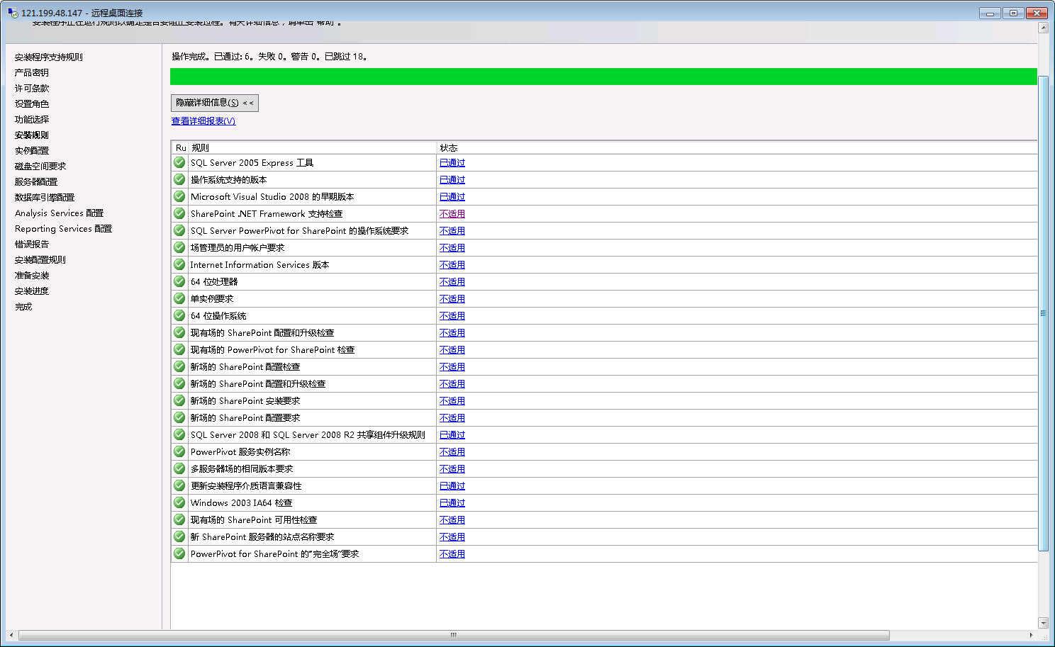1055x647 pixels.
Task: Select the 数据库引擎配置 step
Action: click(x=45, y=198)
